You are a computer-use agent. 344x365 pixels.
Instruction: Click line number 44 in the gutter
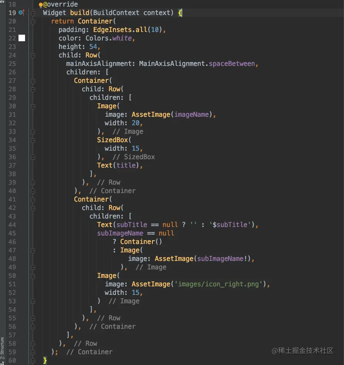pos(12,225)
